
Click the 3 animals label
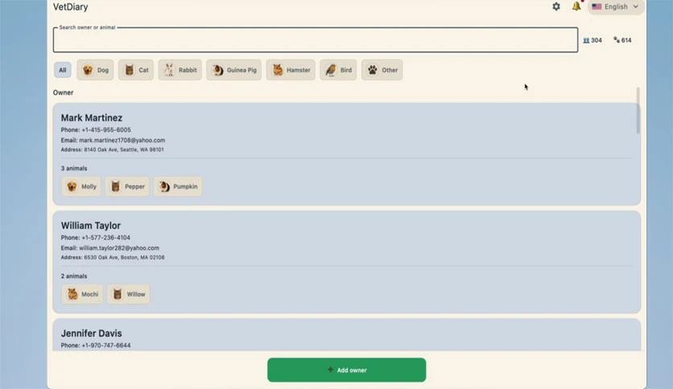pos(74,168)
